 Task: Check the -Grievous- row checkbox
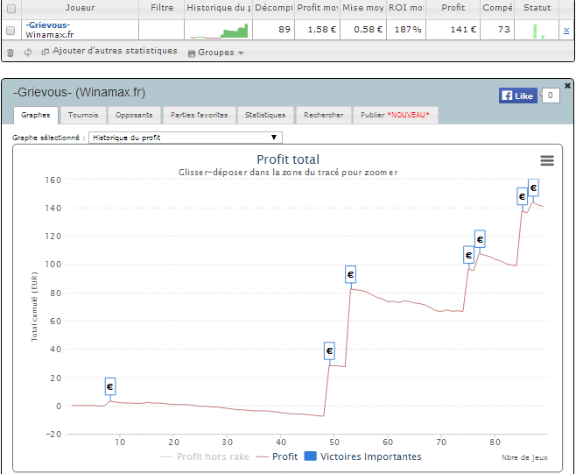click(x=11, y=31)
